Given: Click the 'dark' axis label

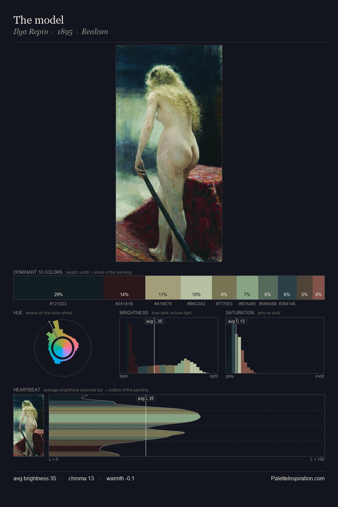Looking at the screenshot, I should (x=124, y=376).
